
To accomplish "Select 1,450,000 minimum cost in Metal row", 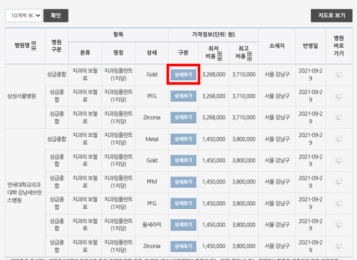I will coord(214,139).
